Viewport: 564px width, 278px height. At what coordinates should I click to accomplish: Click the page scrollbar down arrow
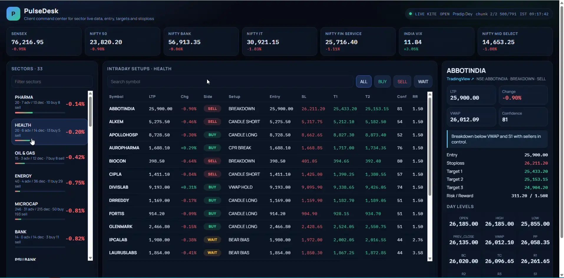[562, 275]
